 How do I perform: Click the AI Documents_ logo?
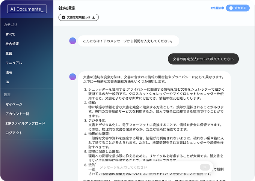26,9
